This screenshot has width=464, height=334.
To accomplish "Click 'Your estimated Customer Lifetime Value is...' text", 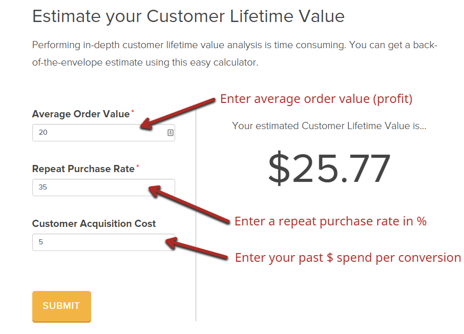I will (x=329, y=126).
